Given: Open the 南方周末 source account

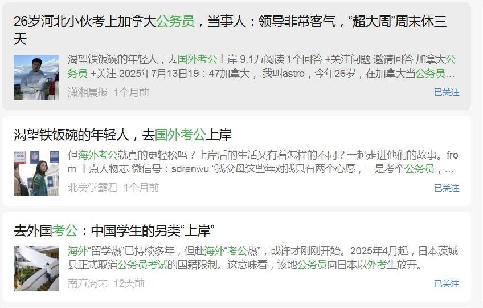Looking at the screenshot, I should pyautogui.click(x=88, y=283).
